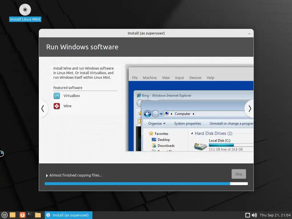Click the Virtualbox screenshot preview image

point(189,108)
